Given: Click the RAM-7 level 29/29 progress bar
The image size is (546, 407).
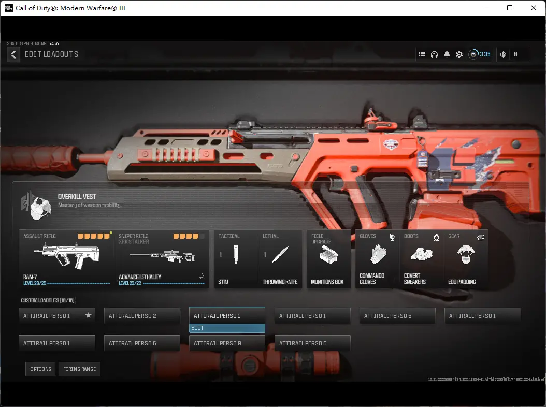Looking at the screenshot, I should pos(79,283).
